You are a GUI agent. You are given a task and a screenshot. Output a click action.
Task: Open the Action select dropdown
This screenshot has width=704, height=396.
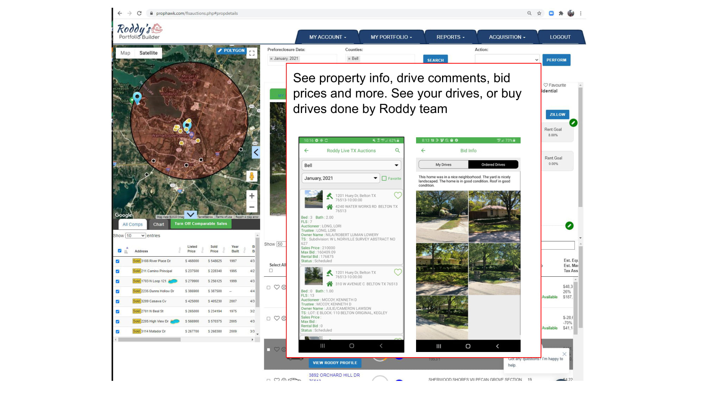[x=507, y=60]
